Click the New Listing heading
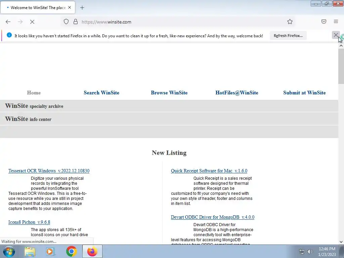The image size is (344, 258). point(169,153)
